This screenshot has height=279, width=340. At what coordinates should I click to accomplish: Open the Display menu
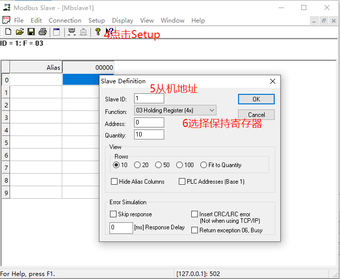(123, 21)
